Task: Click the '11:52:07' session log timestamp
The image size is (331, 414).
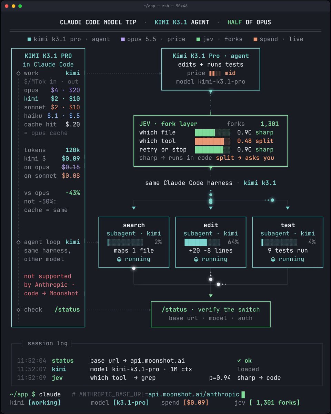Action: [x=32, y=369]
